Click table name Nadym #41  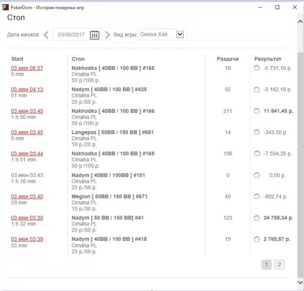tap(108, 218)
